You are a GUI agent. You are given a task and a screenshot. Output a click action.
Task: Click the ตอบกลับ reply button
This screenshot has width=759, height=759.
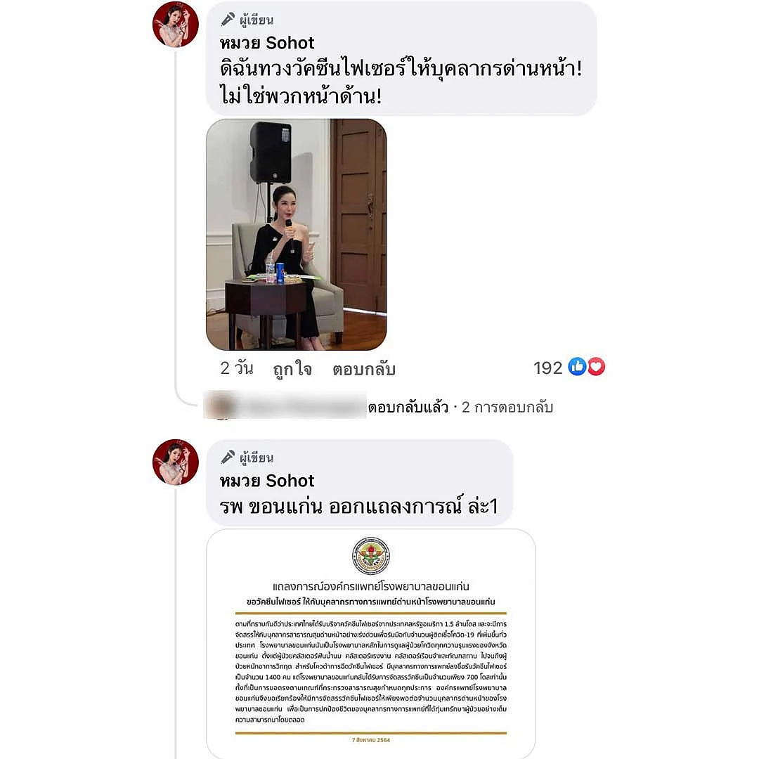click(x=364, y=370)
